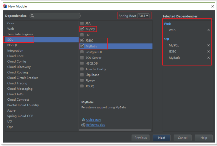Check the HSQLDB dependency
Viewport: 217px width, 146px height.
point(82,63)
